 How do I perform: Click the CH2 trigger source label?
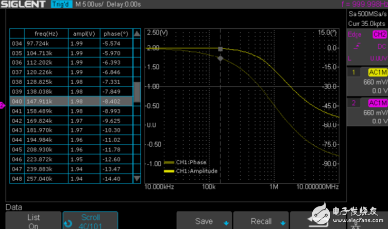coord(379,34)
